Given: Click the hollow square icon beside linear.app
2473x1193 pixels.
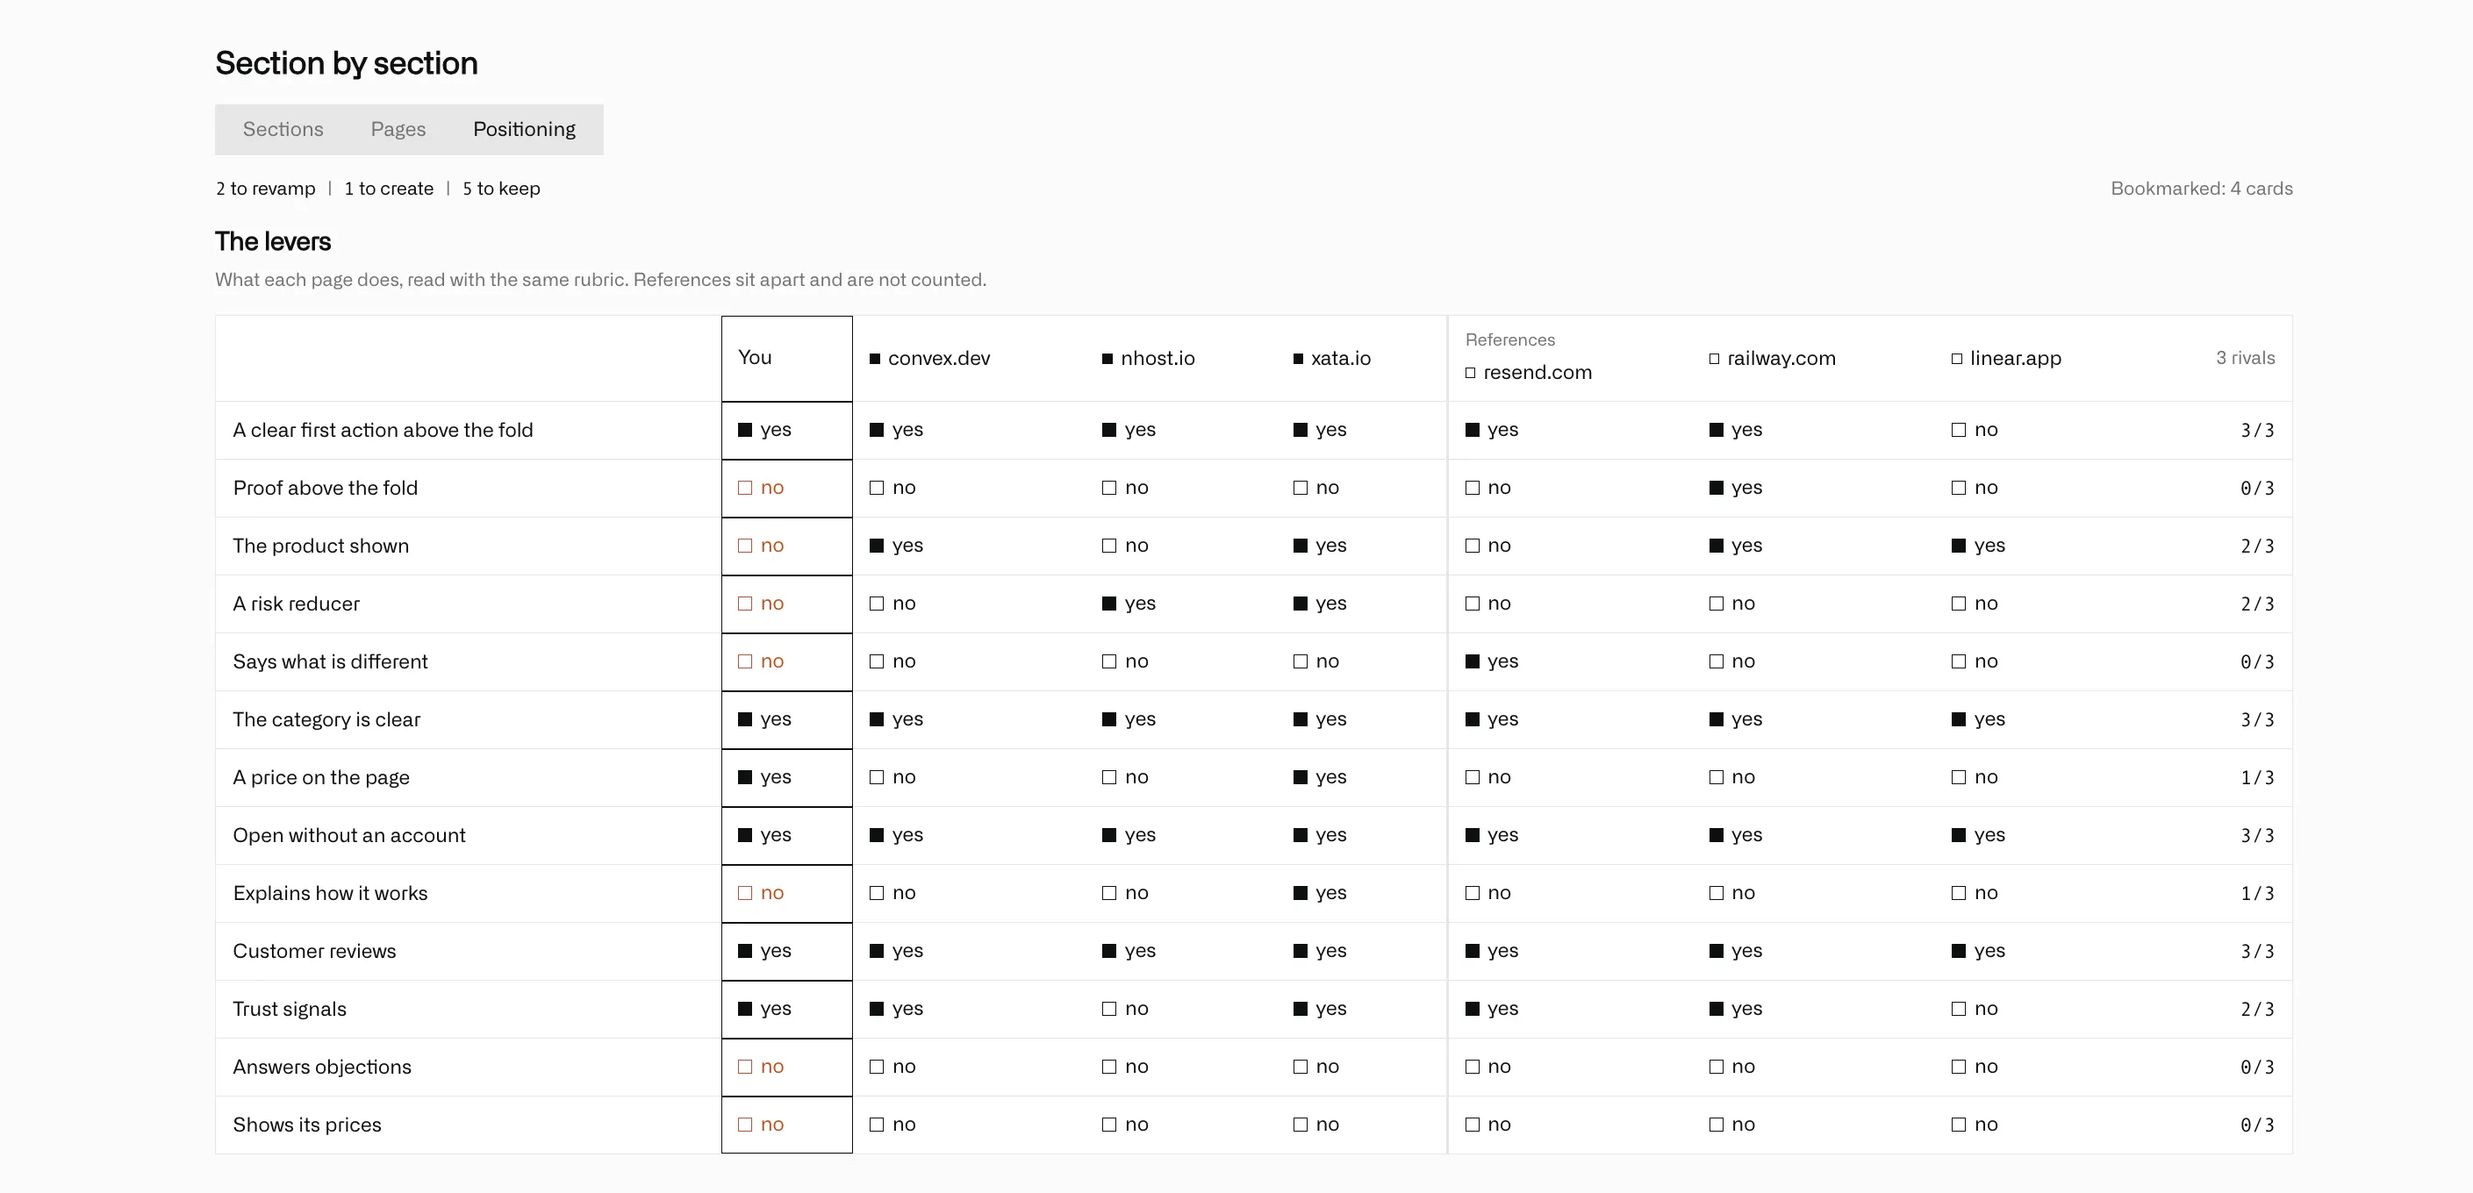Looking at the screenshot, I should point(1956,359).
